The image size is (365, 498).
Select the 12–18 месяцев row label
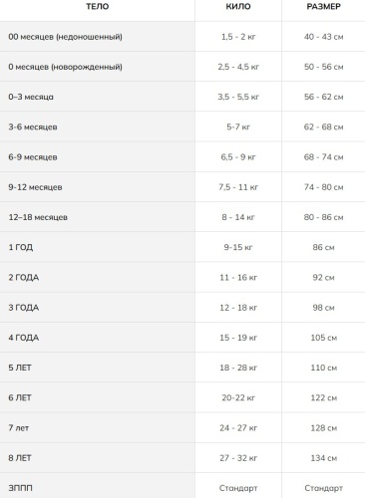[x=38, y=217]
